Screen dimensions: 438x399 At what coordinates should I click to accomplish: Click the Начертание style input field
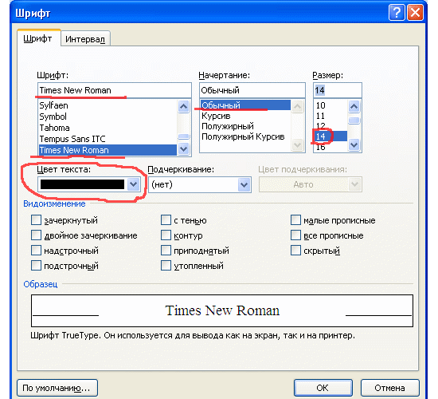(252, 90)
